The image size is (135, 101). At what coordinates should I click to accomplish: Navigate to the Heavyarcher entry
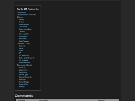point(24,24)
